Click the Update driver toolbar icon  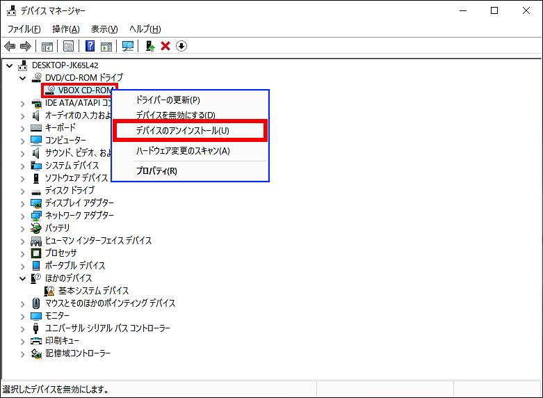(150, 46)
